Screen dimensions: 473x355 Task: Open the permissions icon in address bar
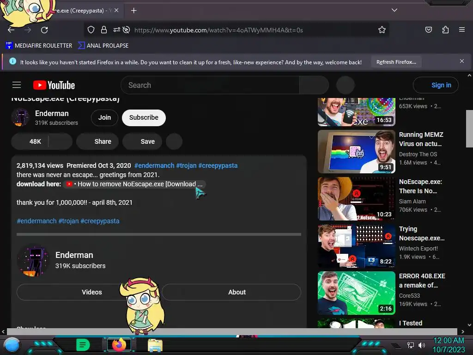(x=117, y=30)
